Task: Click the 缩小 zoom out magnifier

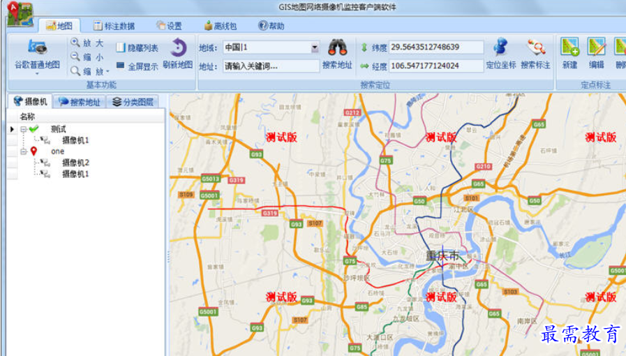Action: click(75, 57)
